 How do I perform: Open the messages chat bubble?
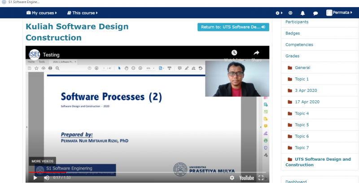click(x=315, y=13)
